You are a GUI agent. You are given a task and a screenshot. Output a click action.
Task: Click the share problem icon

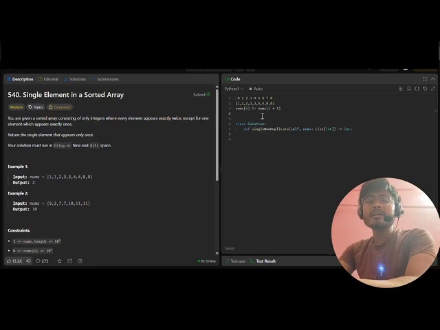70,261
